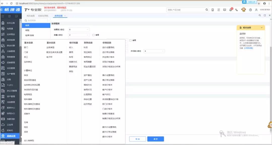Viewport: 272px width, 145px height.
Task: Open 科目 under 财务信息
Action: [x=86, y=47]
